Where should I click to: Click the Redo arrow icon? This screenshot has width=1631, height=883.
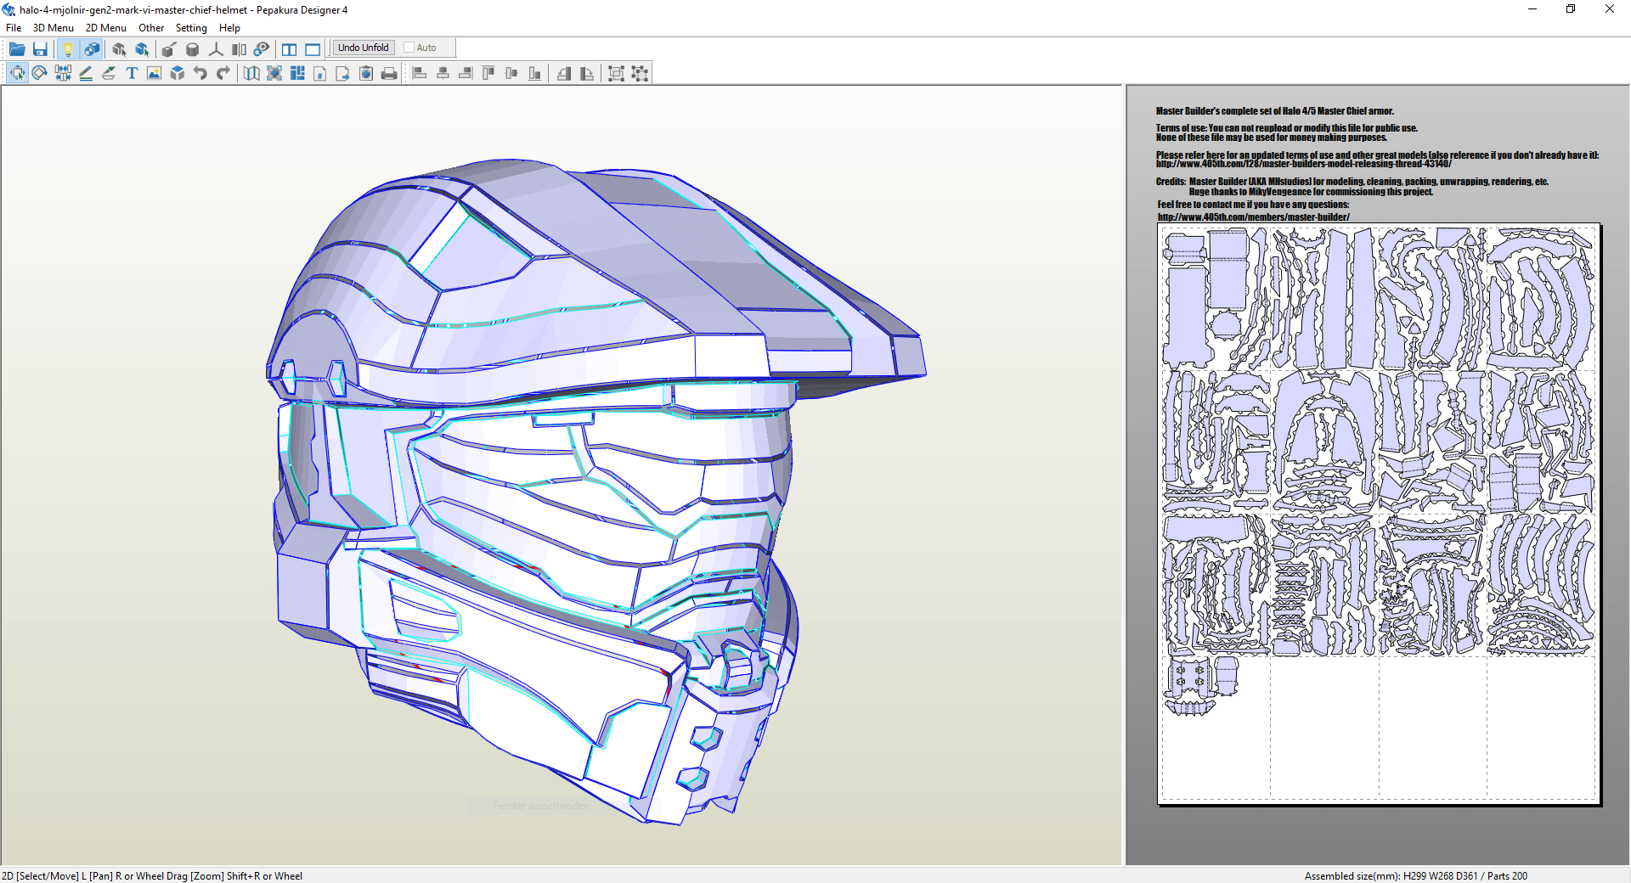click(223, 73)
